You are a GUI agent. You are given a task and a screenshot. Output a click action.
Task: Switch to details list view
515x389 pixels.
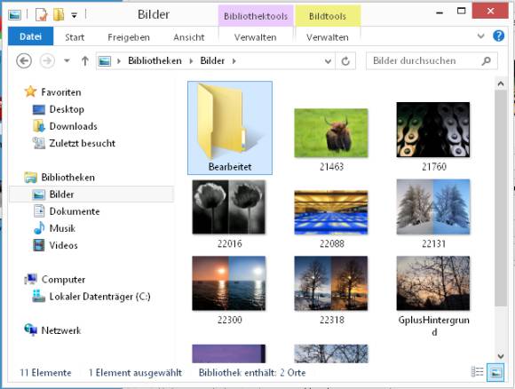point(477,372)
